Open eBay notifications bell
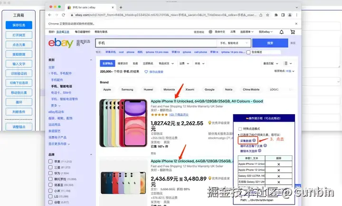 click(282, 32)
